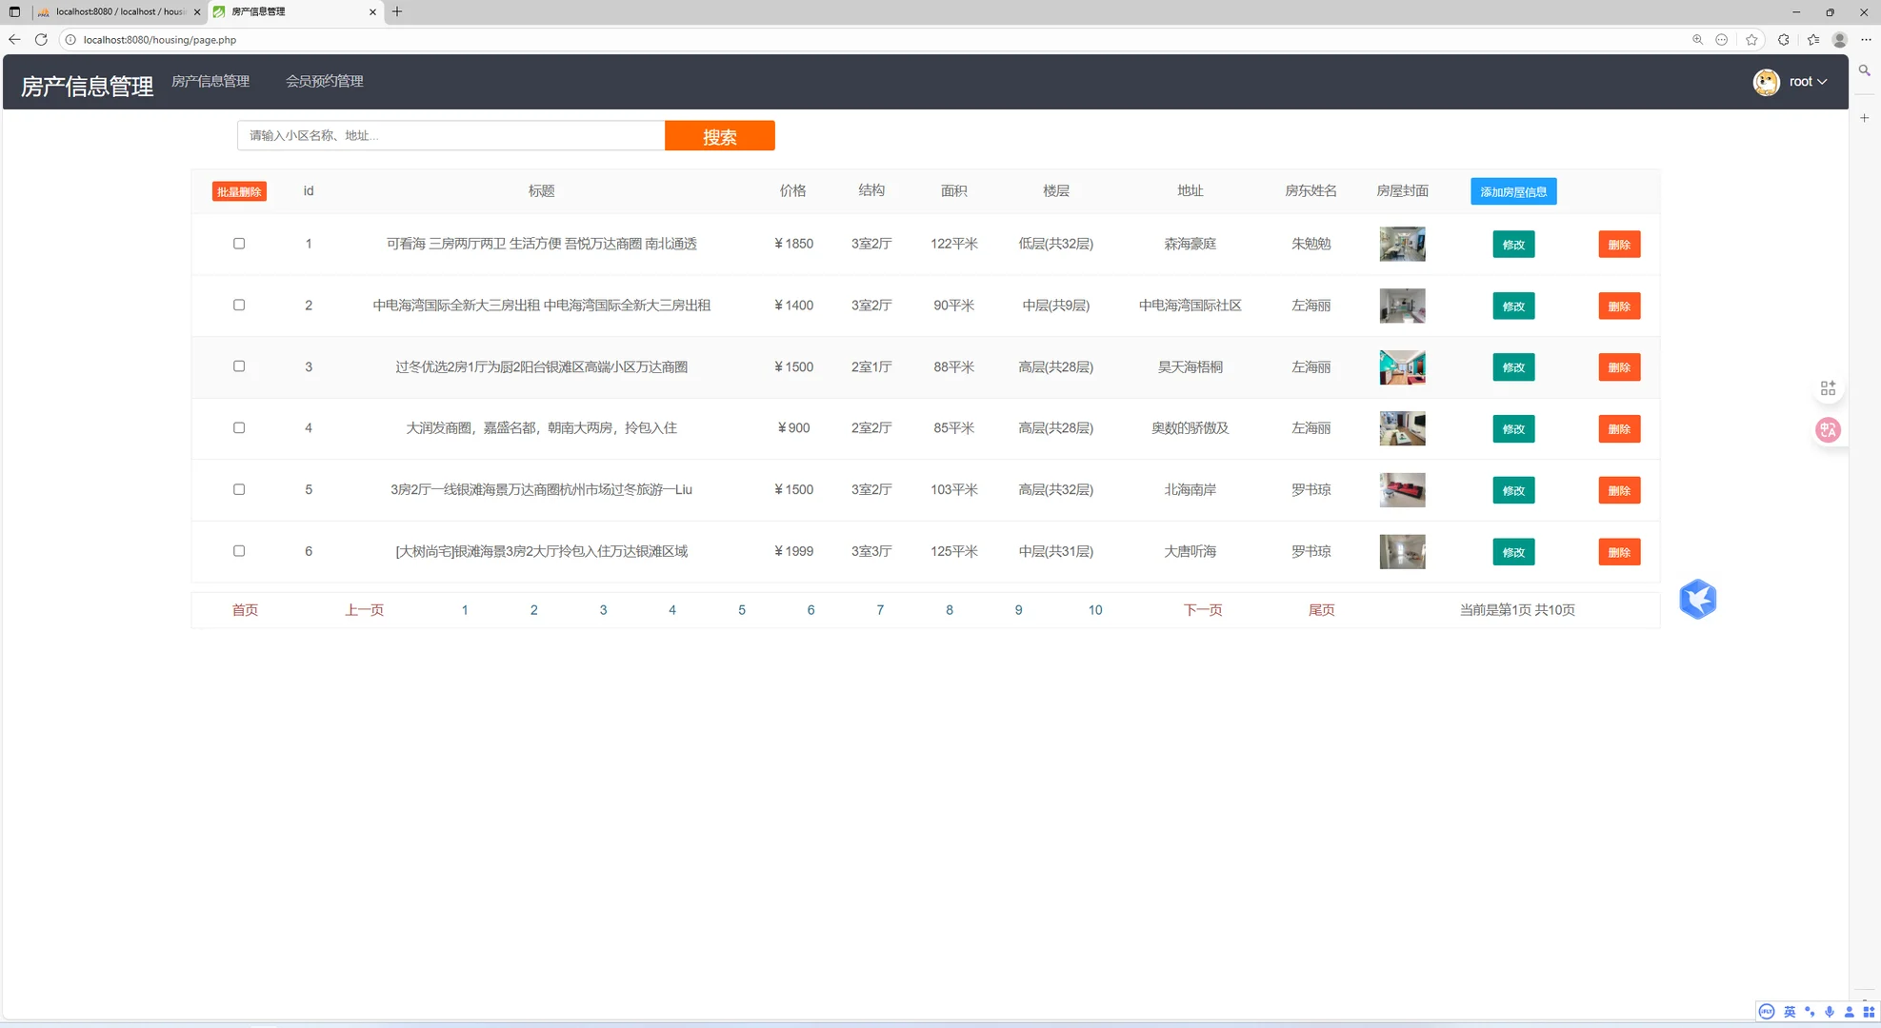The width and height of the screenshot is (1881, 1028).
Task: Check the checkbox for house id 1
Action: click(239, 243)
